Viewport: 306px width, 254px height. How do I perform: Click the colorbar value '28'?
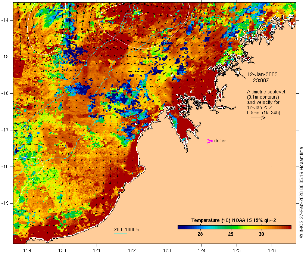(x=200, y=234)
